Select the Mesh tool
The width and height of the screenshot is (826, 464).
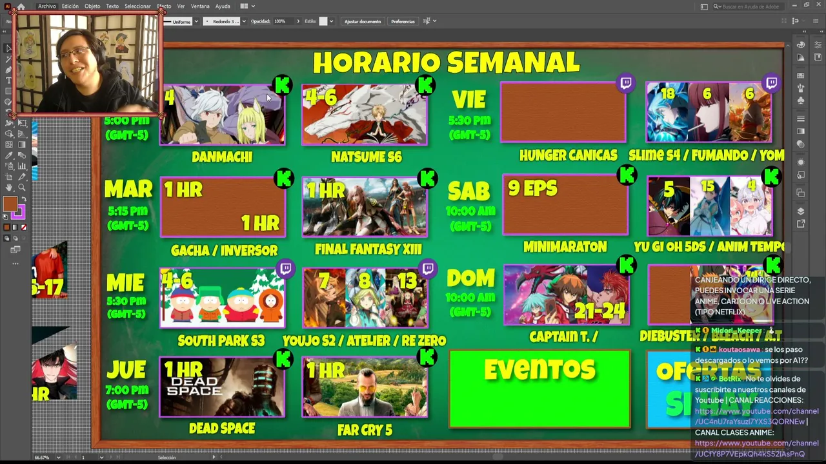click(9, 145)
